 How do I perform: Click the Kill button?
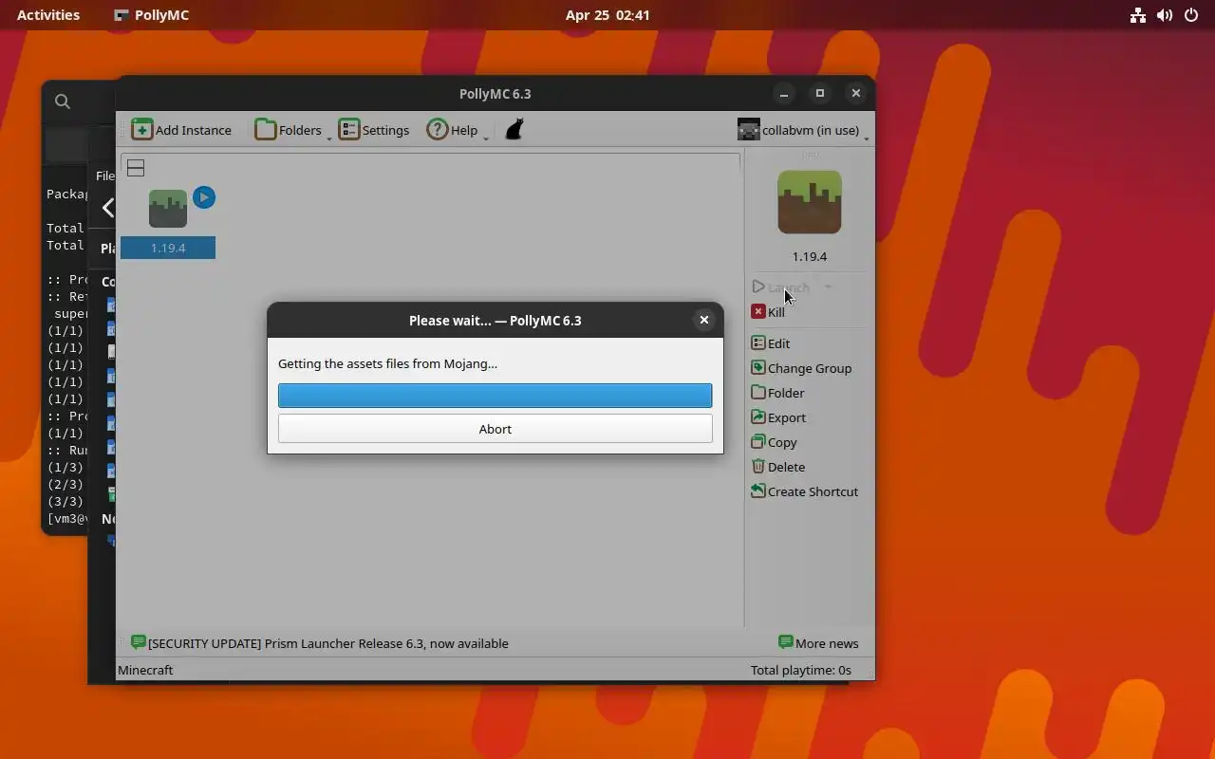[x=769, y=312]
